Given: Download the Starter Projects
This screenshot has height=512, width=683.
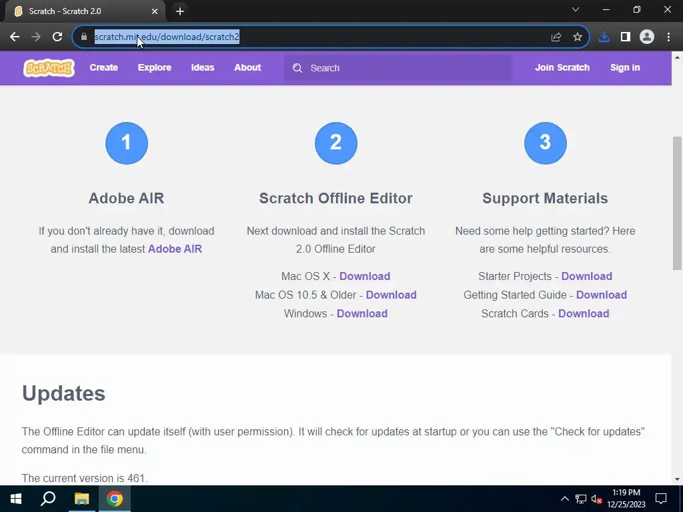Looking at the screenshot, I should [x=587, y=277].
